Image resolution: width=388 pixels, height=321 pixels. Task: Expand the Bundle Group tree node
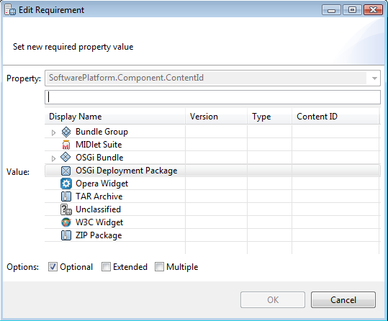(53, 132)
